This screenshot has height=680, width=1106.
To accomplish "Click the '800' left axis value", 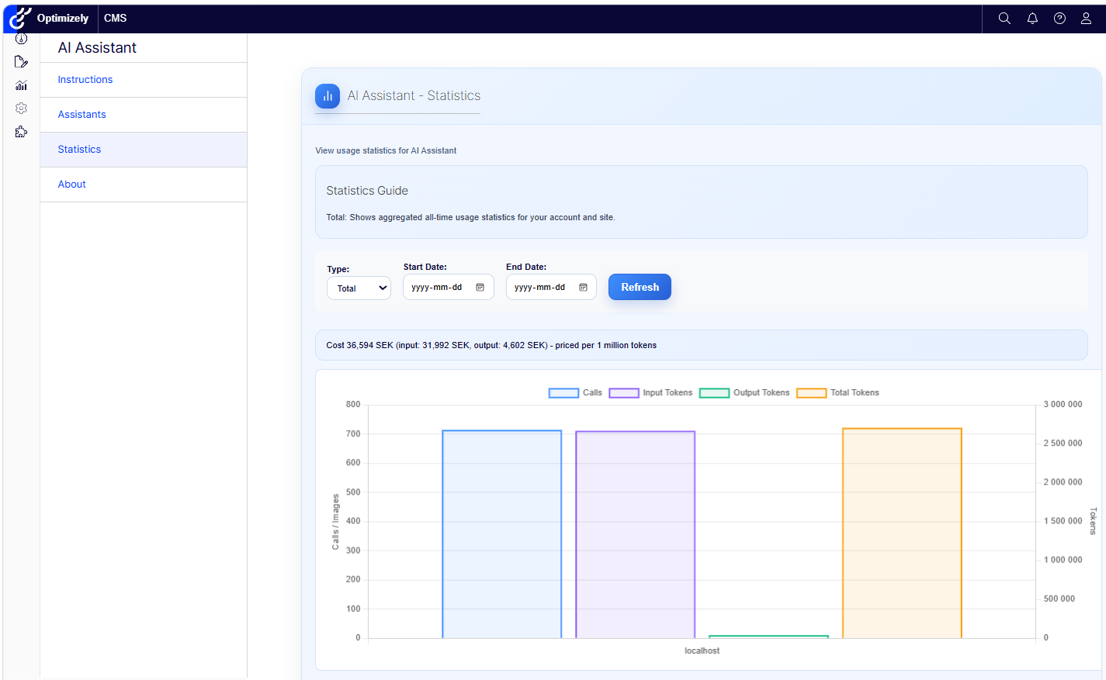I will [353, 405].
